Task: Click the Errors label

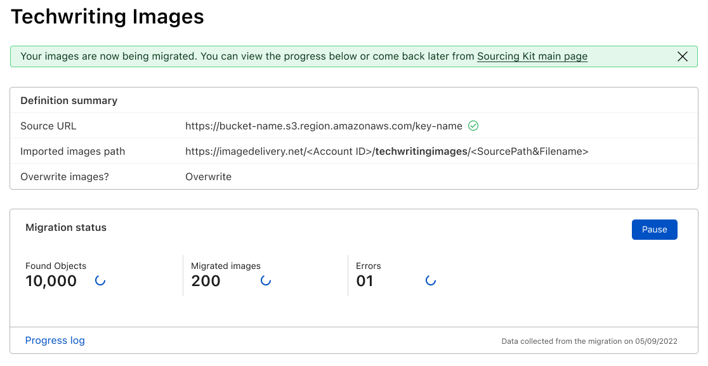Action: pyautogui.click(x=369, y=266)
